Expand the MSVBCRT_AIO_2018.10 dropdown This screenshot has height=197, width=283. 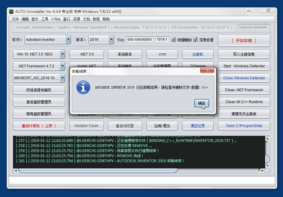[x=62, y=78]
